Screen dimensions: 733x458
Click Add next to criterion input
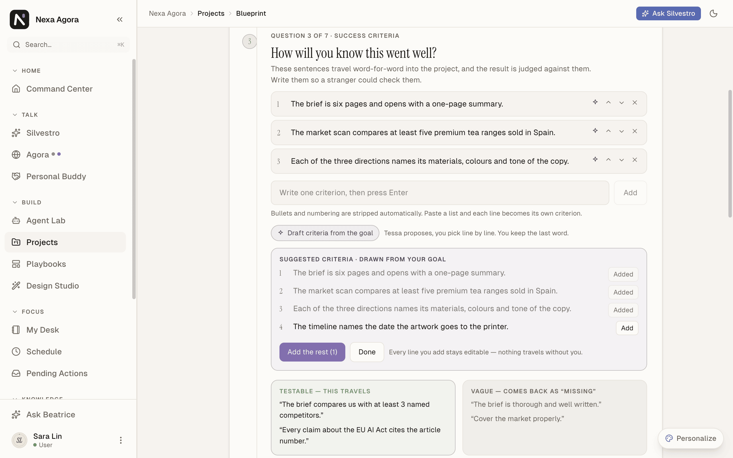click(630, 193)
